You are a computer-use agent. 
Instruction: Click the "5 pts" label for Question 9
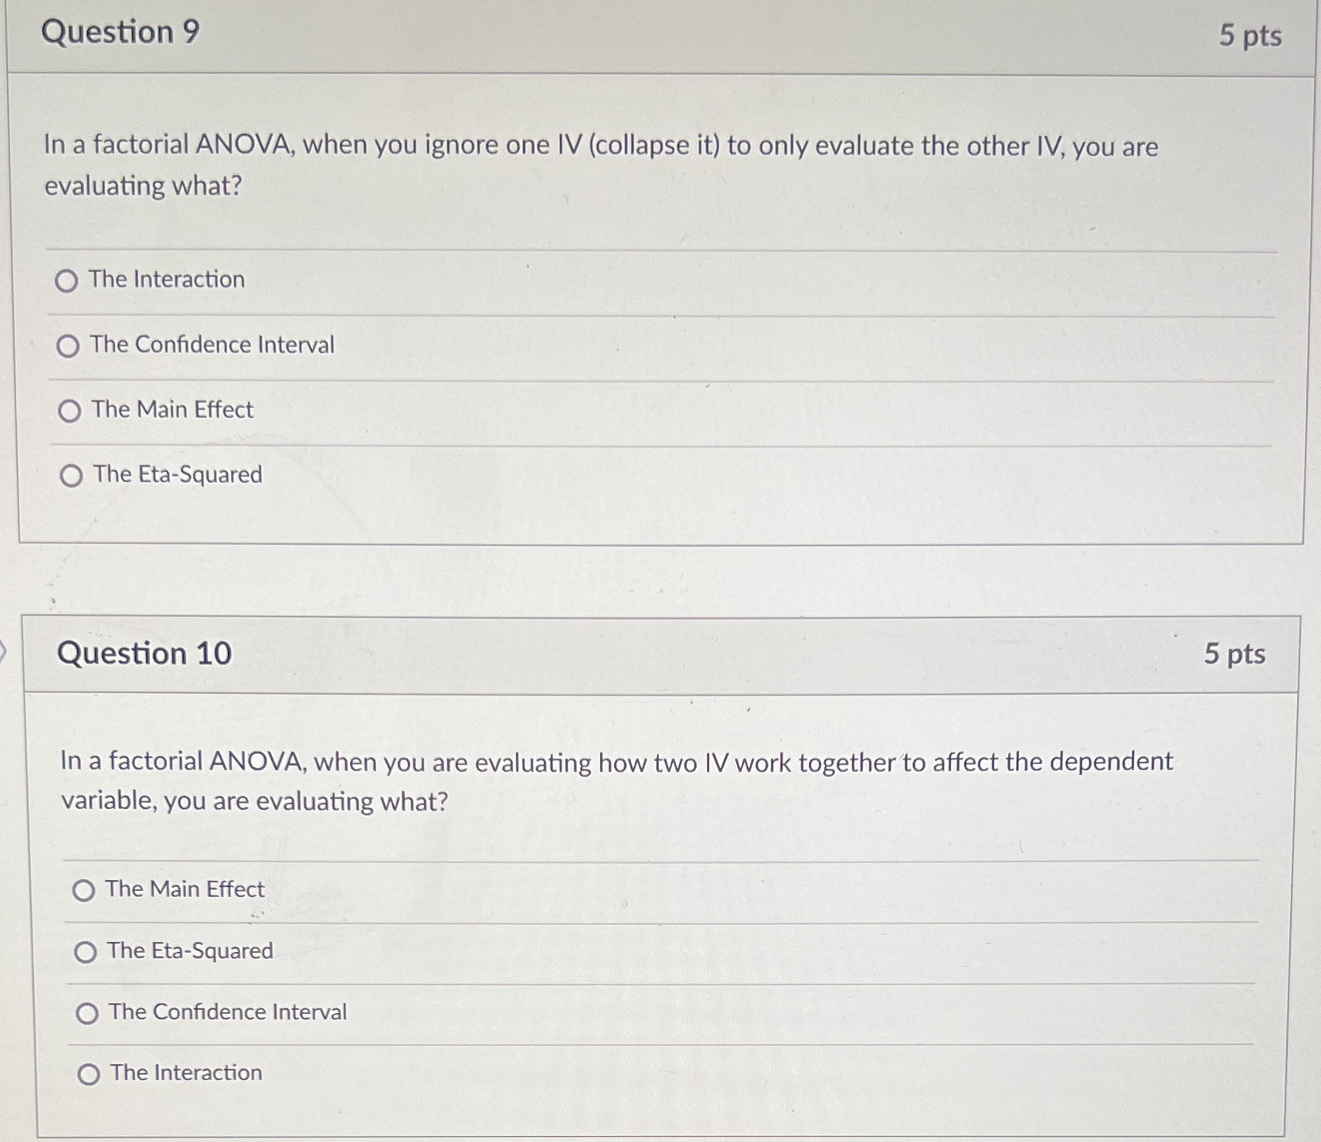1250,36
